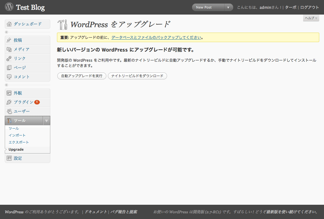The height and width of the screenshot is (219, 324).
Task: Open the ページ menu
Action: (x=28, y=67)
